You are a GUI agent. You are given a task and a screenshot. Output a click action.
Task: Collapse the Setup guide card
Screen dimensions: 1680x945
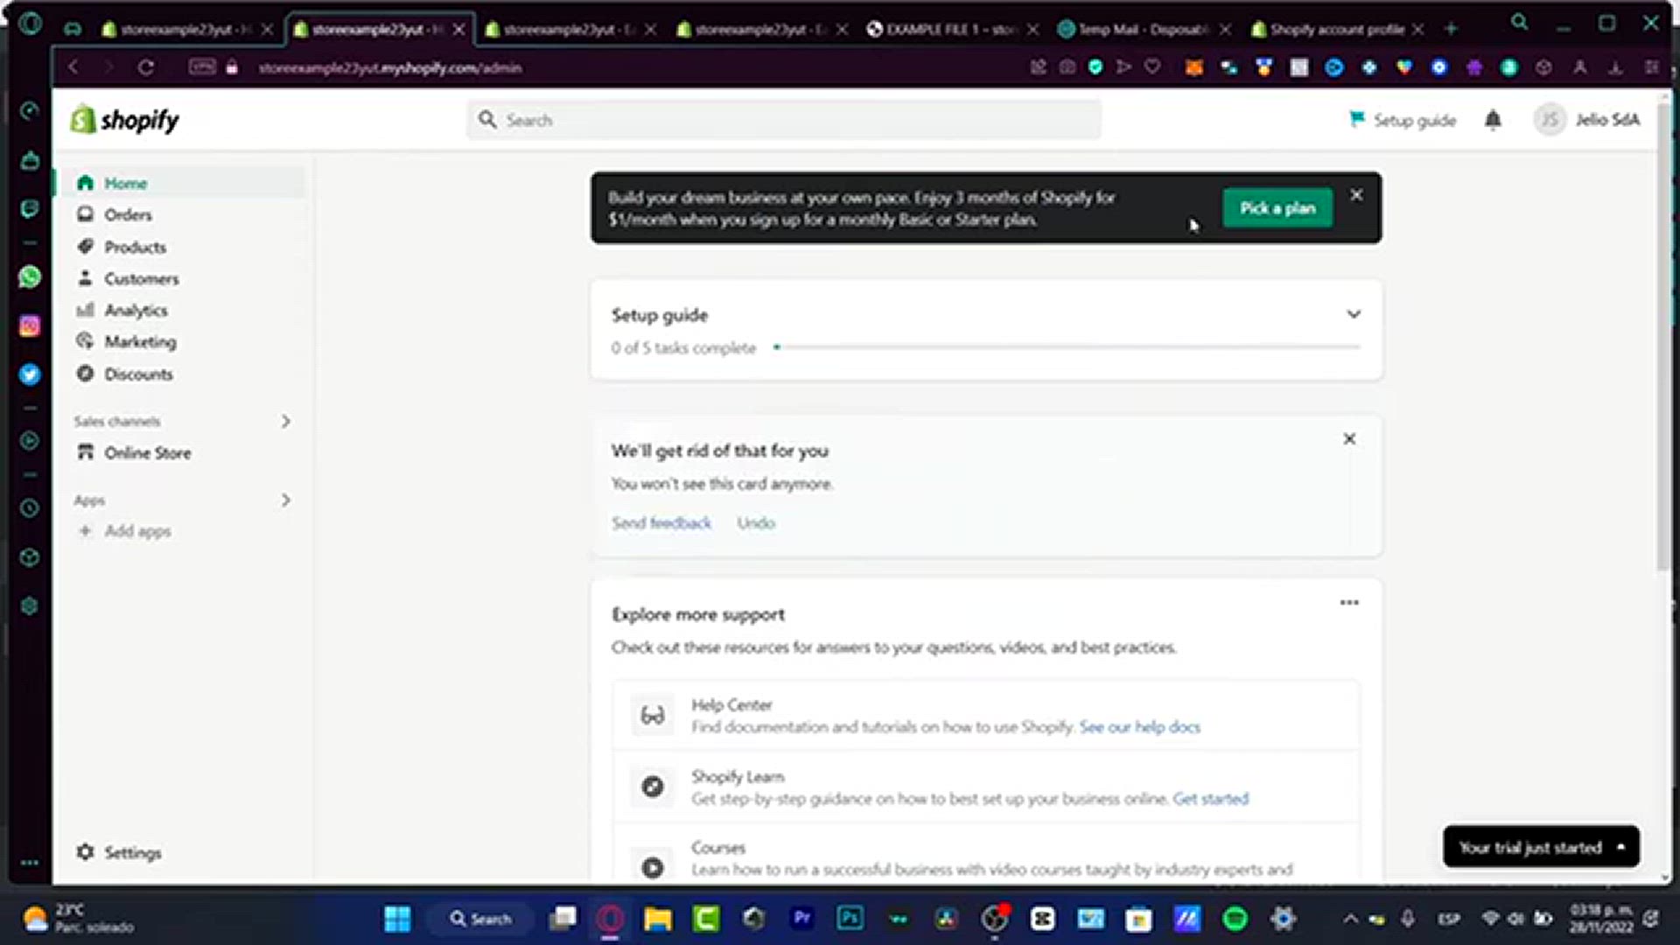[x=1354, y=314]
